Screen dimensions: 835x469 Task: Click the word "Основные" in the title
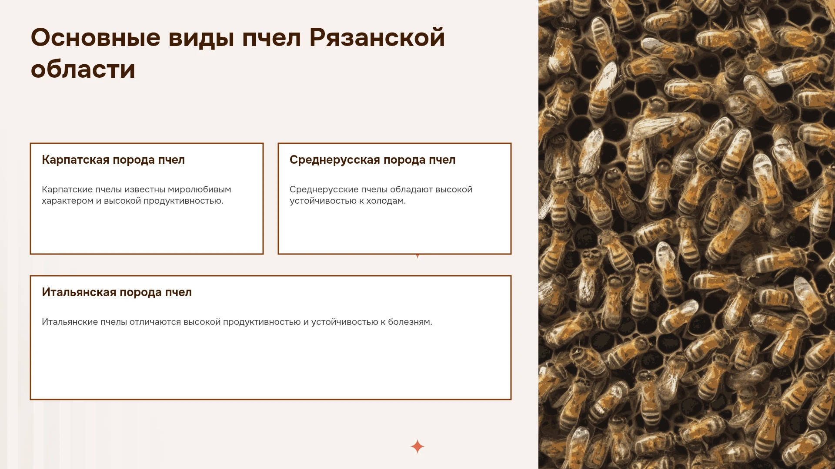96,37
